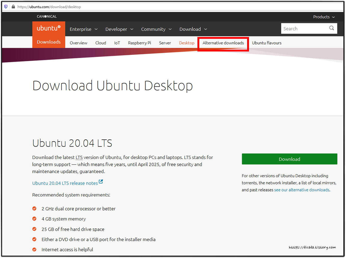Expand the Community menu
The image size is (346, 258).
click(x=156, y=29)
